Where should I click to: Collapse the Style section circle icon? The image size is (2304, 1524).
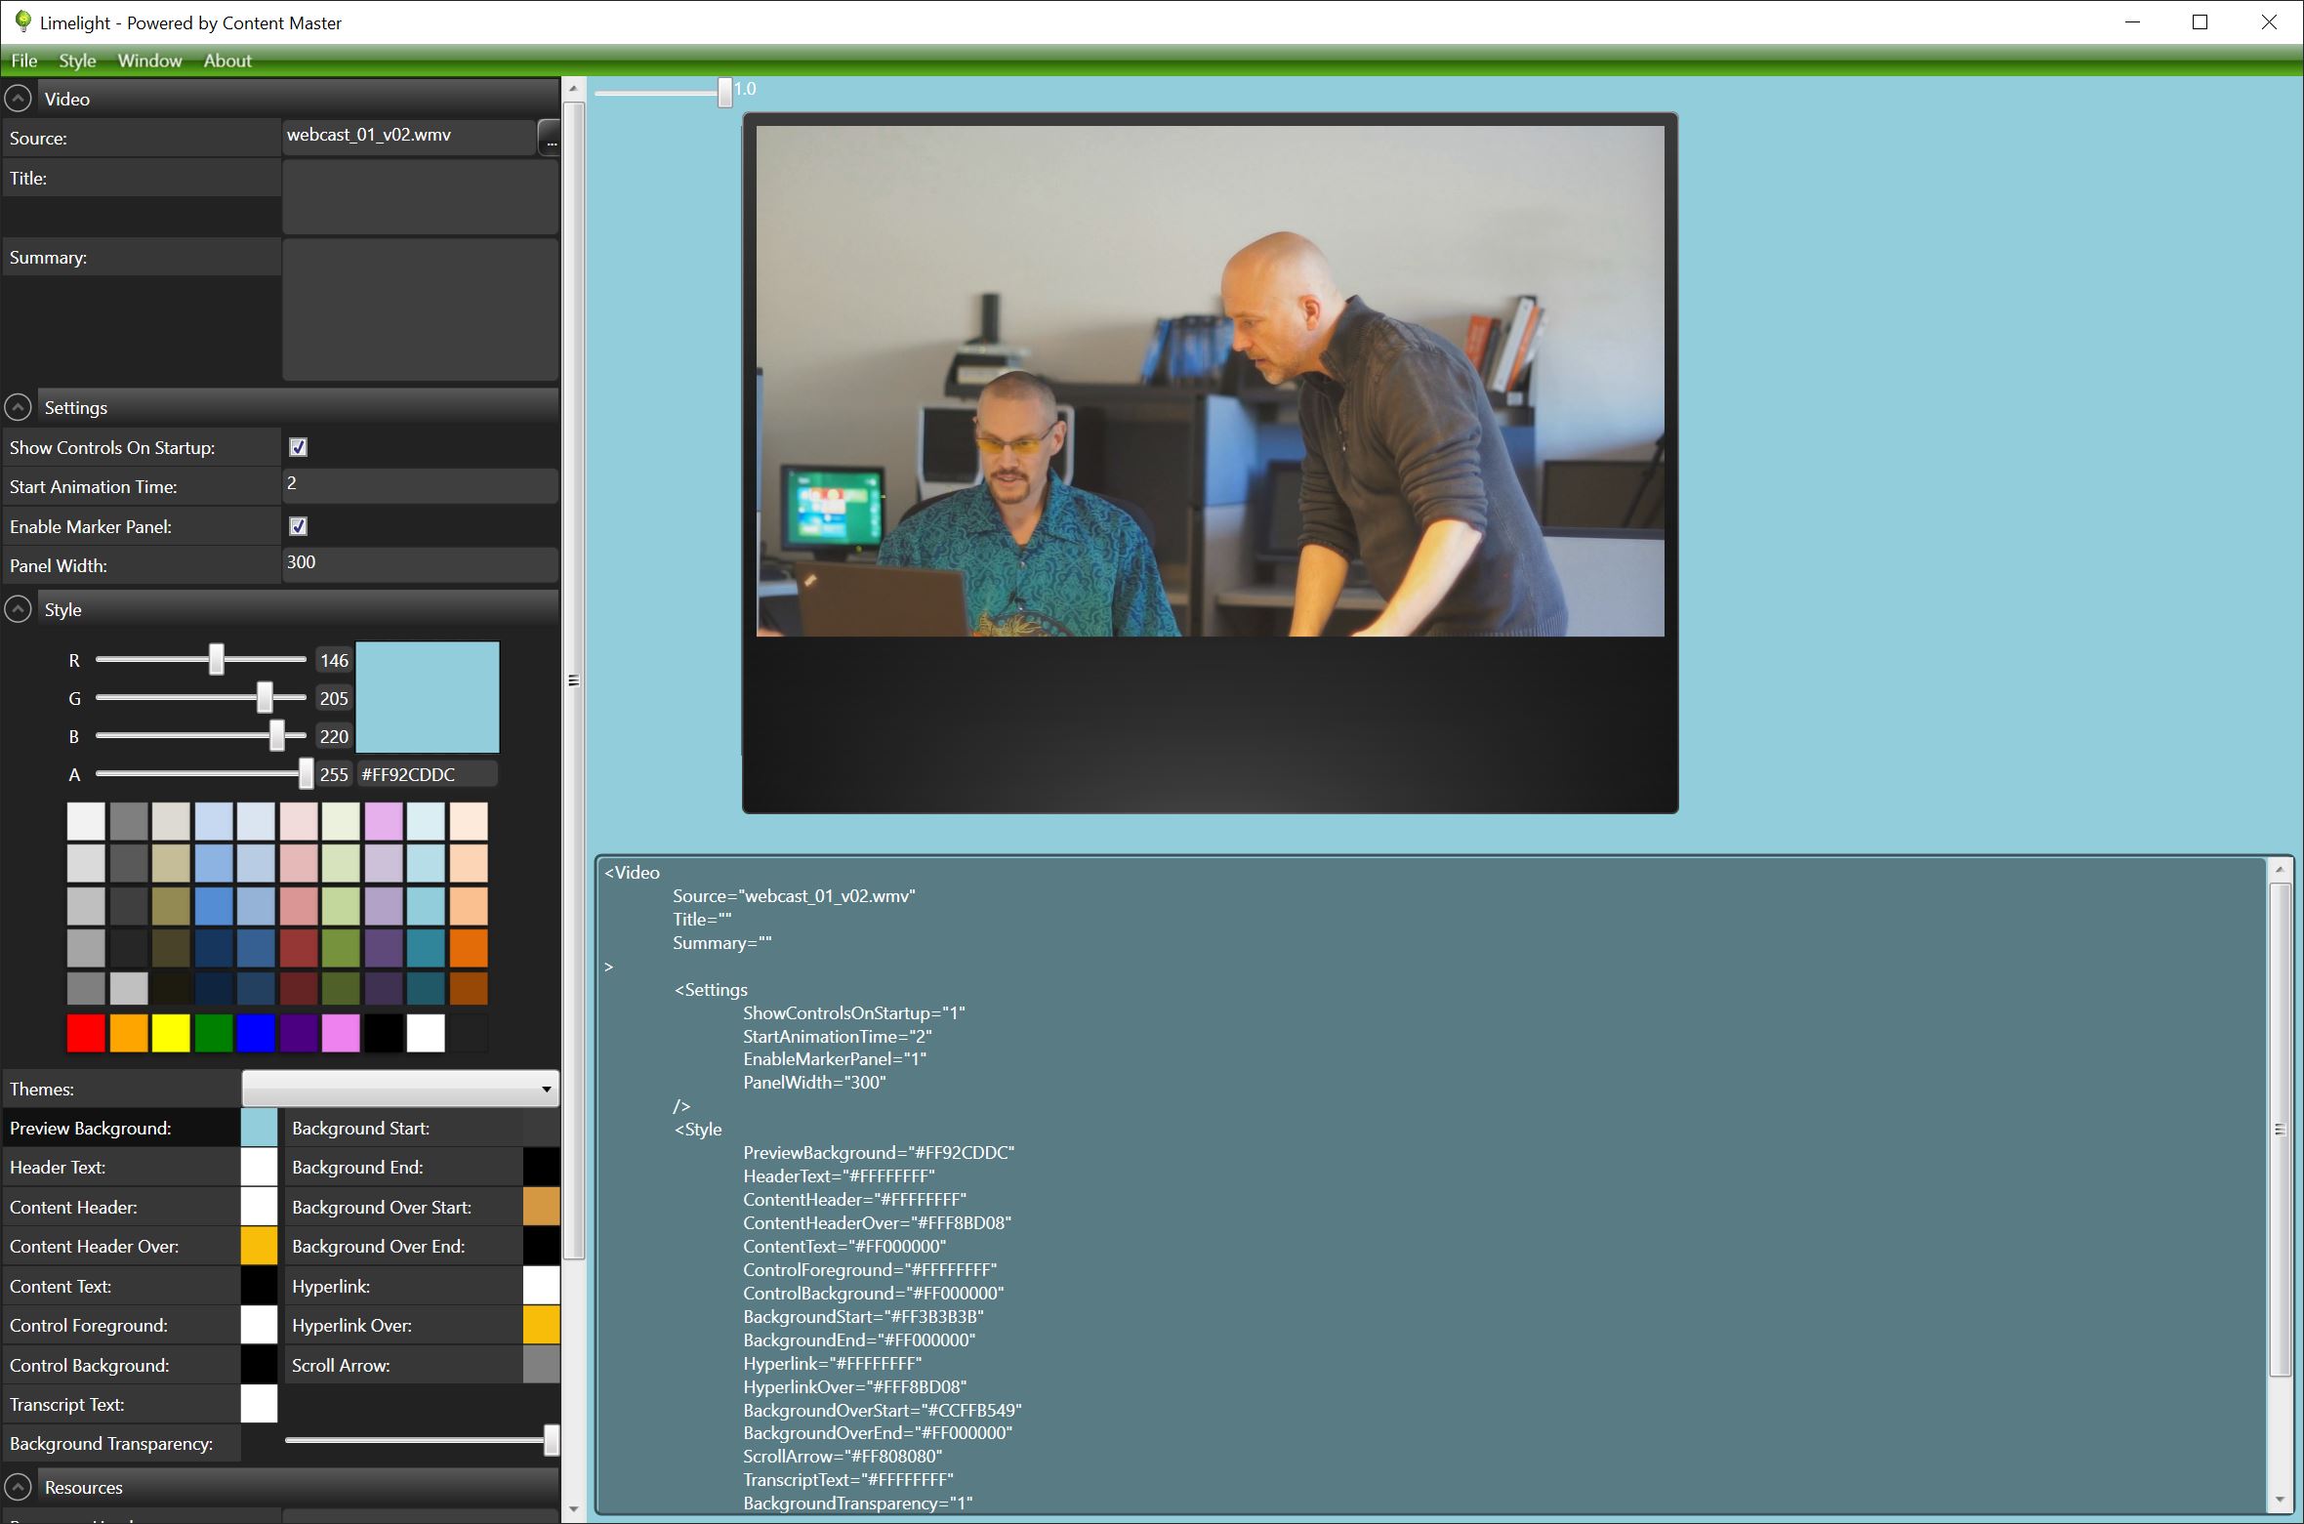tap(18, 609)
